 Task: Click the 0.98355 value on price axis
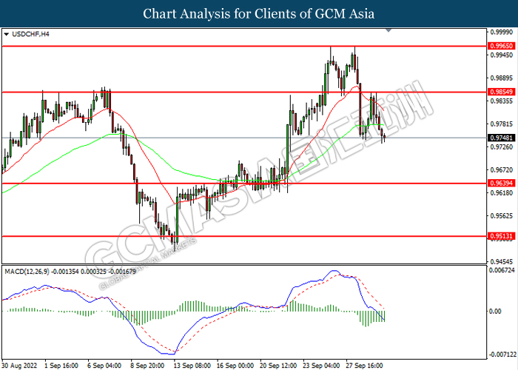click(502, 101)
